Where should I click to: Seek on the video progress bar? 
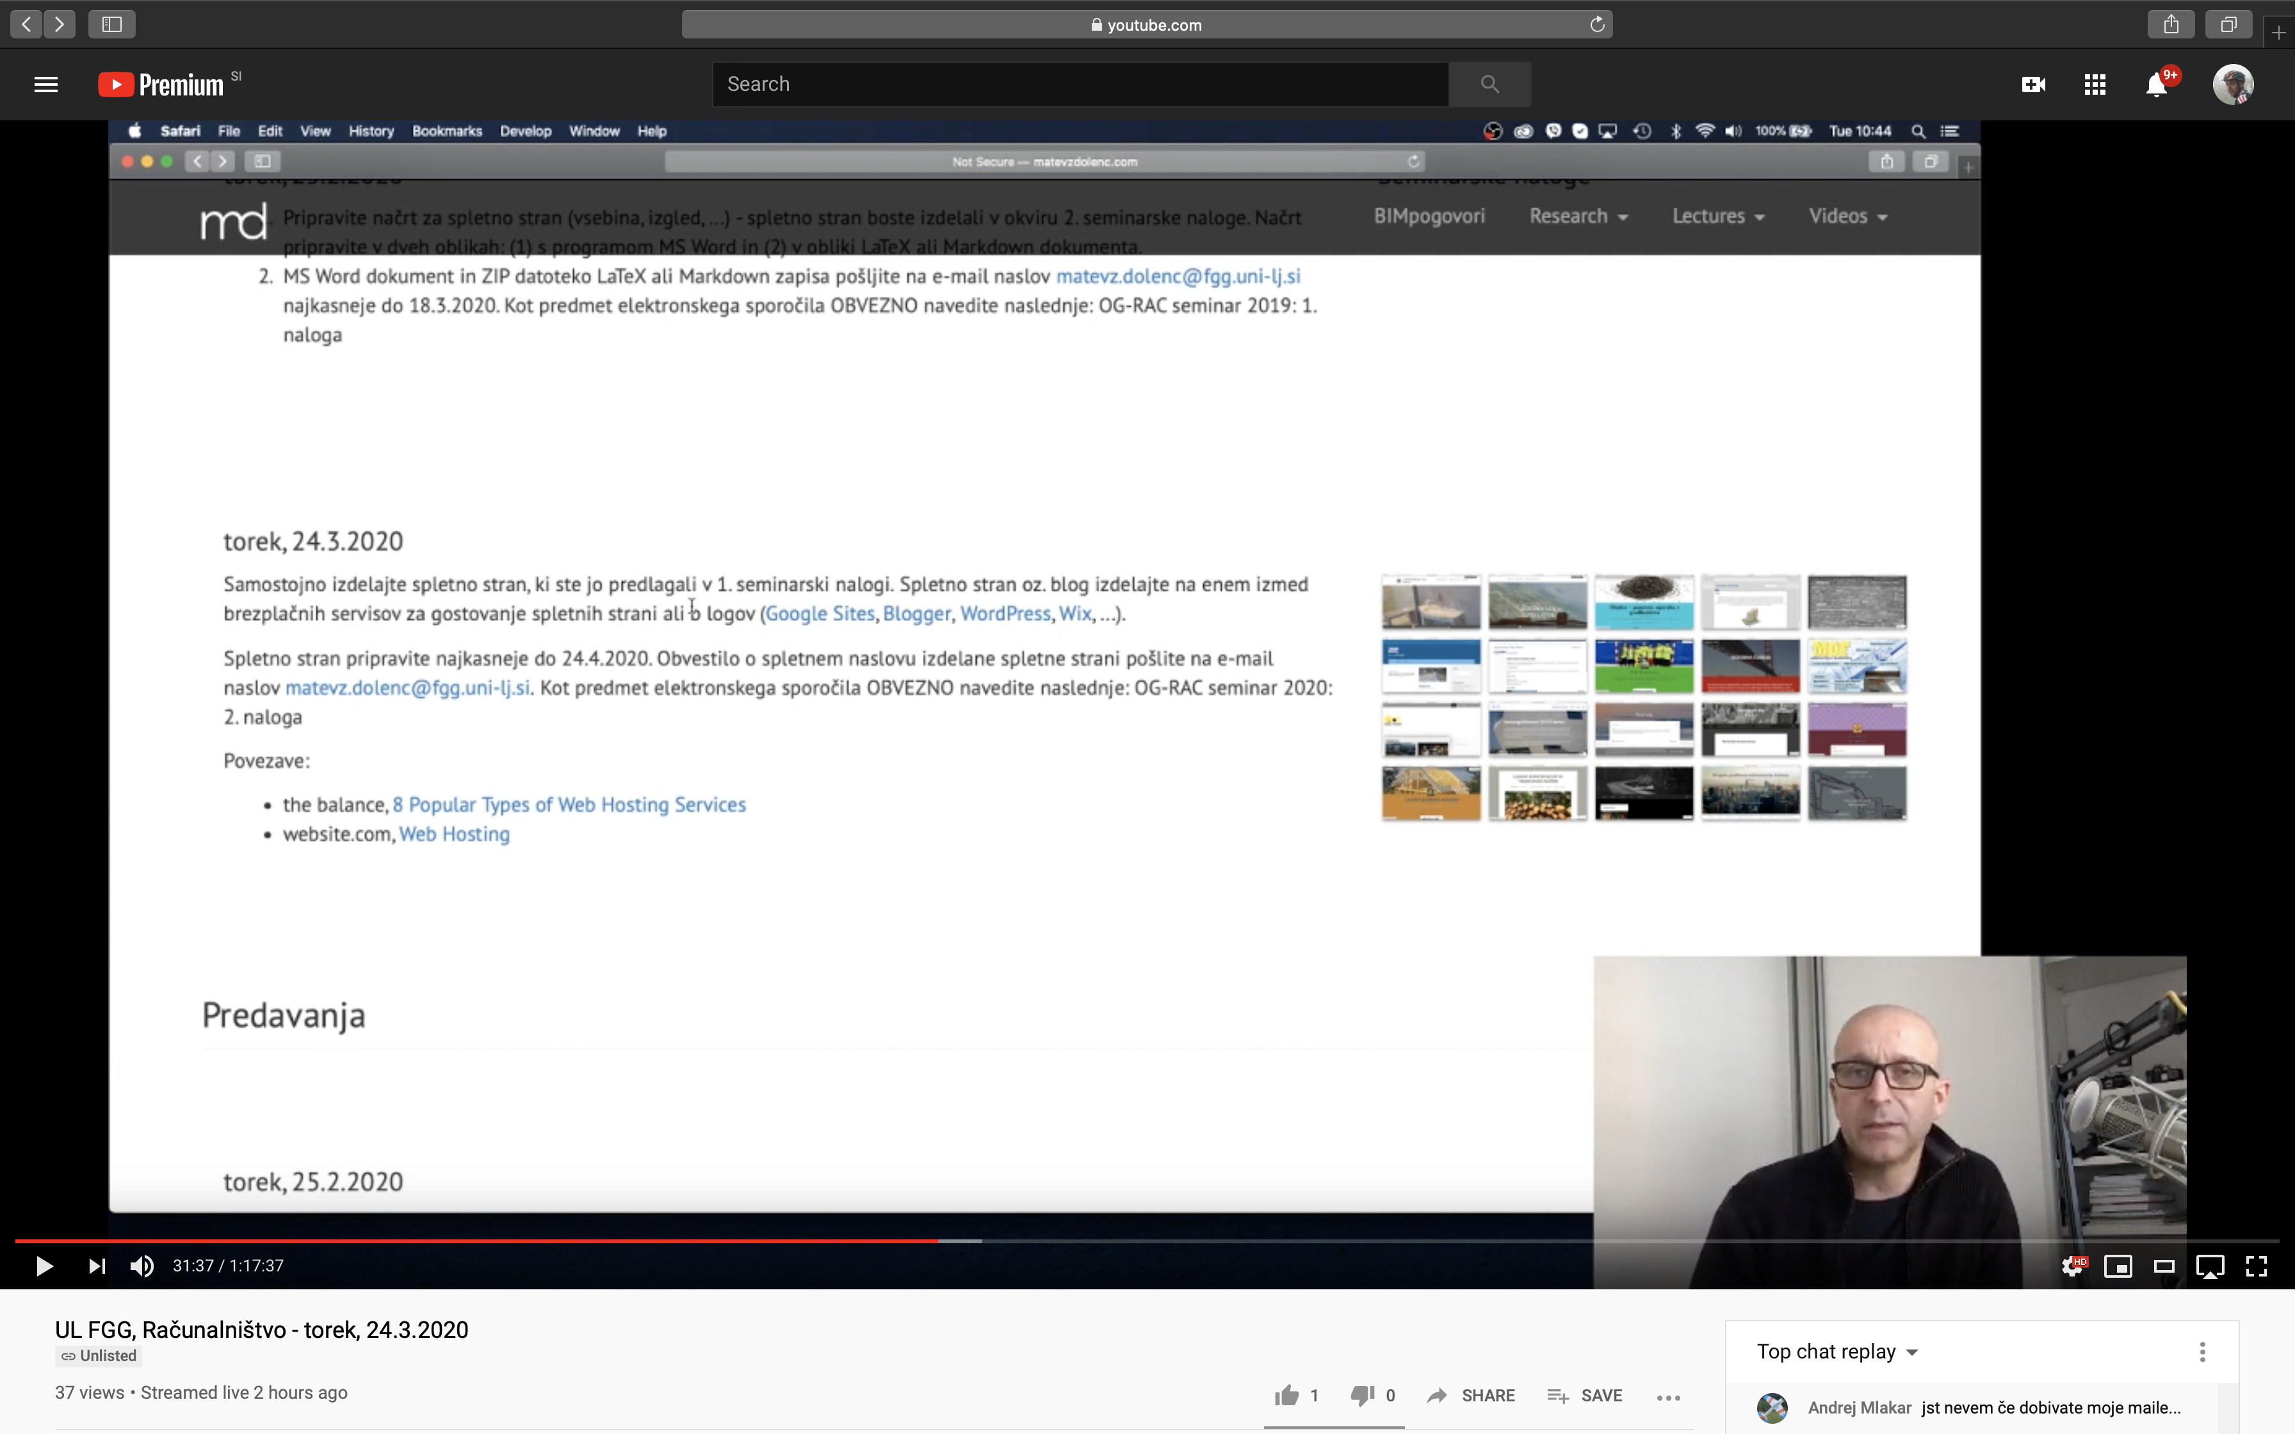click(x=1147, y=1241)
